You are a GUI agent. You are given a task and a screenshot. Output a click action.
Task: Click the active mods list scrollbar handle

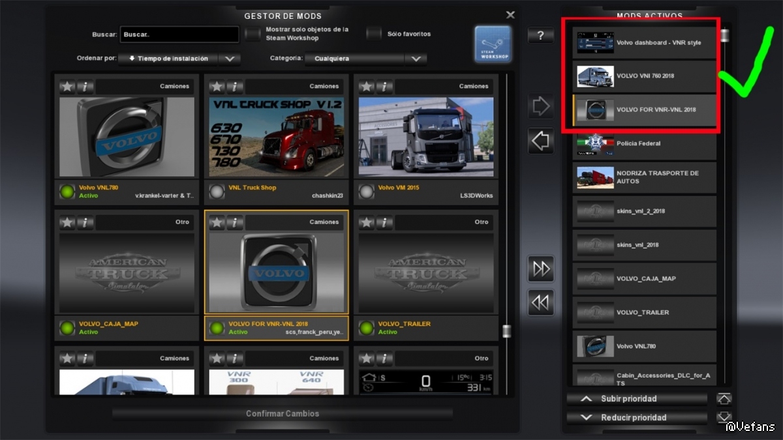(724, 34)
